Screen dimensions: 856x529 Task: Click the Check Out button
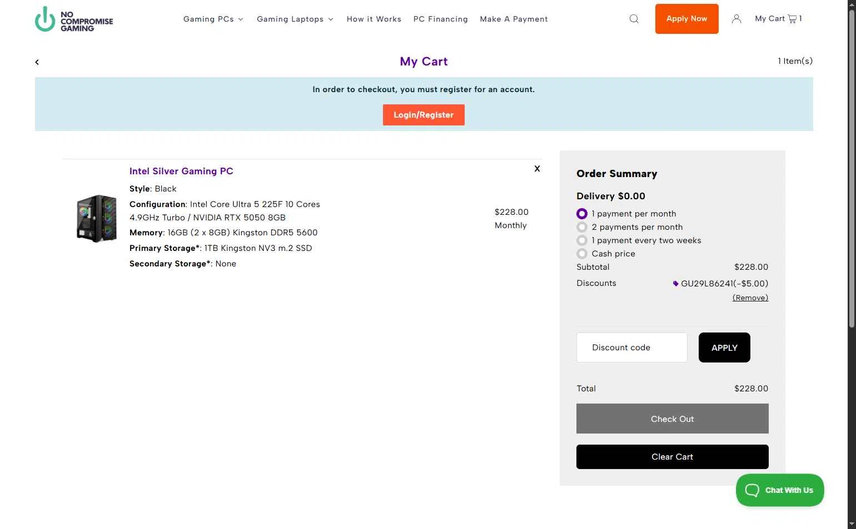click(x=673, y=419)
